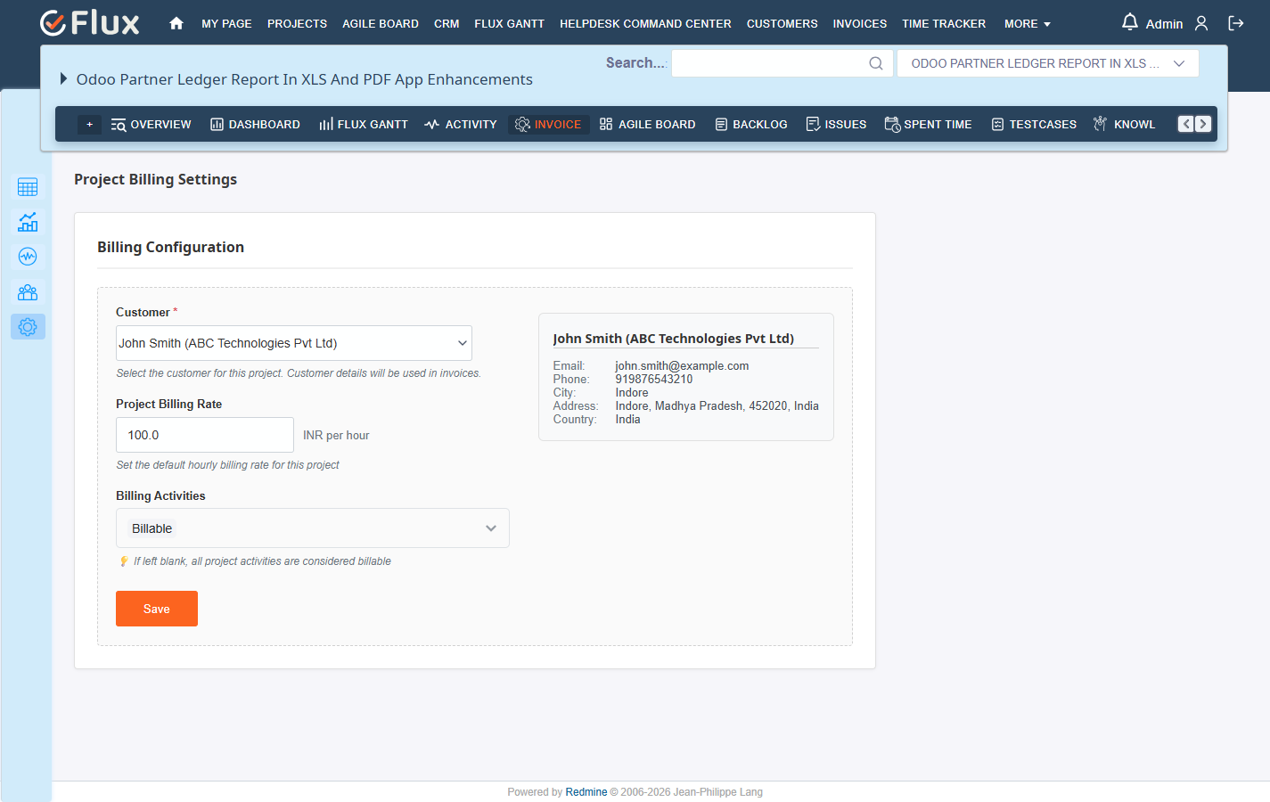Click the Project Billing Settings title

coord(155,179)
